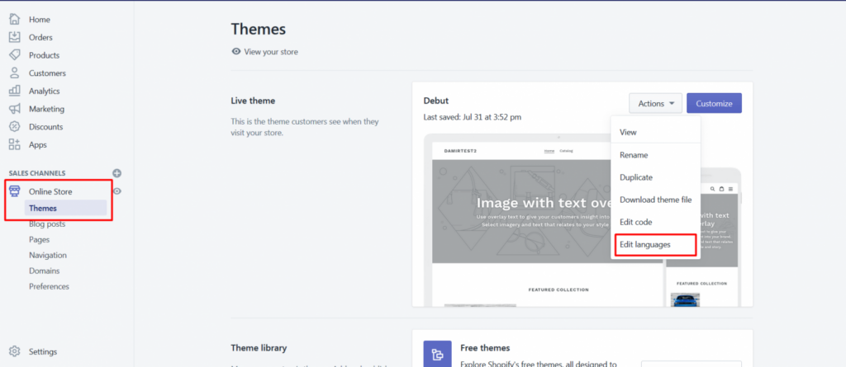
Task: View Online Store using eye icon
Action: (117, 191)
